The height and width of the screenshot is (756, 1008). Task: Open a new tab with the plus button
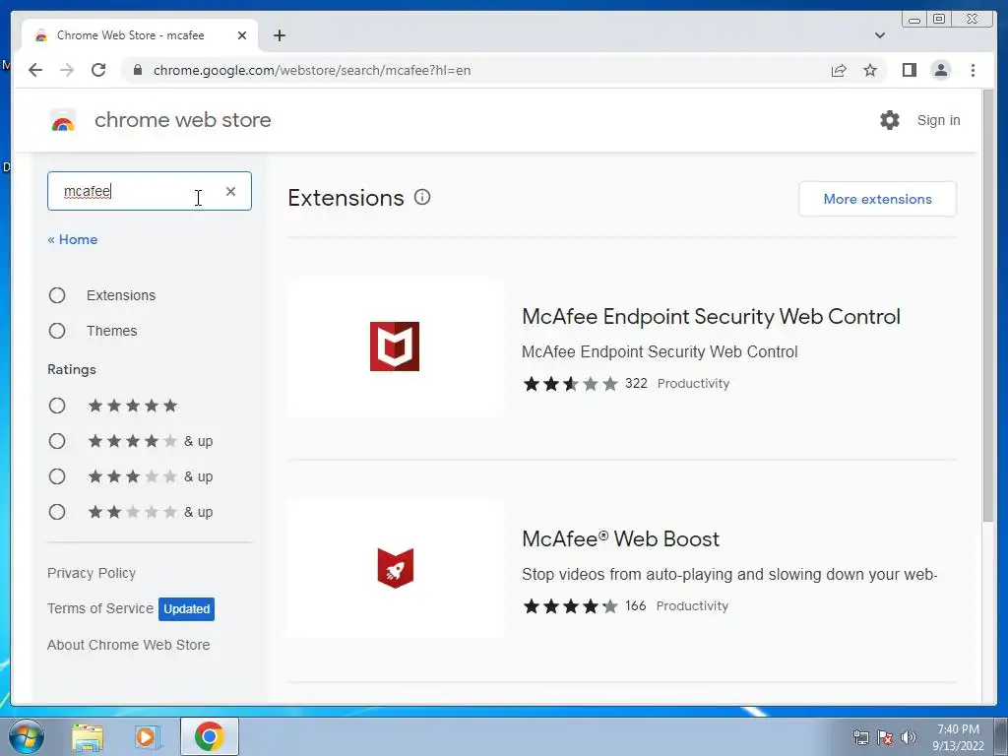tap(279, 35)
